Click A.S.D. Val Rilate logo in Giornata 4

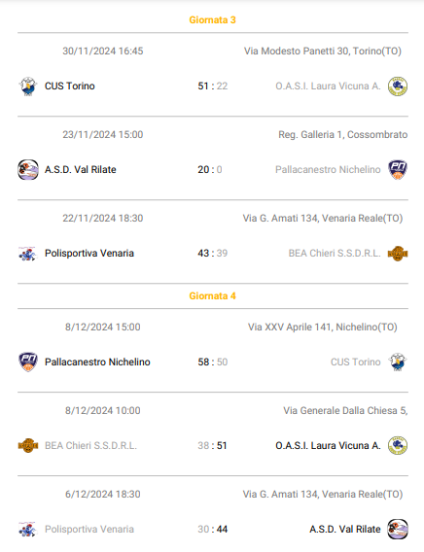(x=398, y=529)
